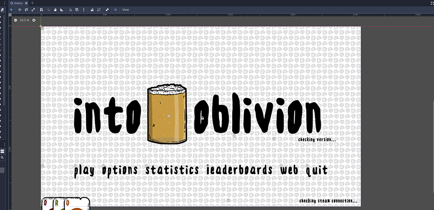The height and width of the screenshot is (210, 434).
Task: Click the 'play' menu label
Action: (84, 171)
